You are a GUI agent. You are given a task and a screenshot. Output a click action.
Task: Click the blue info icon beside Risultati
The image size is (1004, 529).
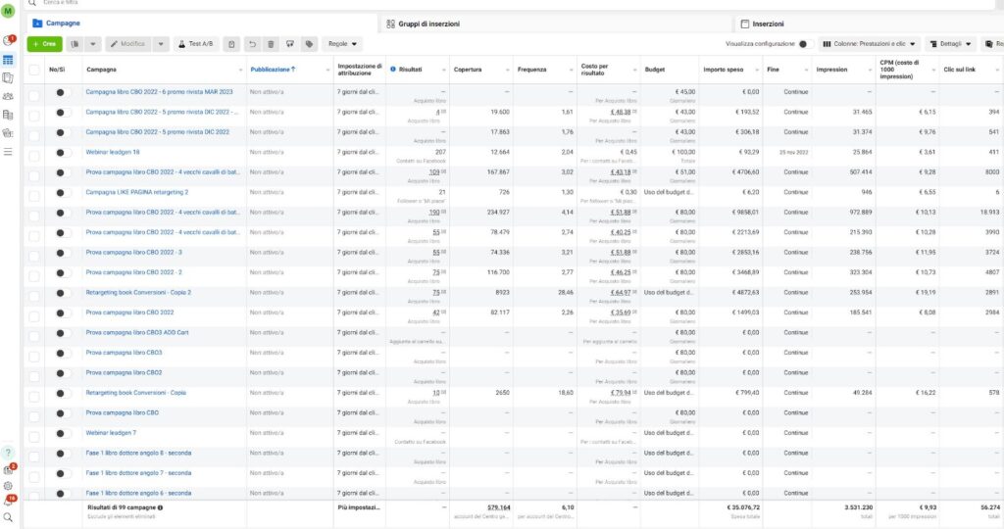[392, 70]
